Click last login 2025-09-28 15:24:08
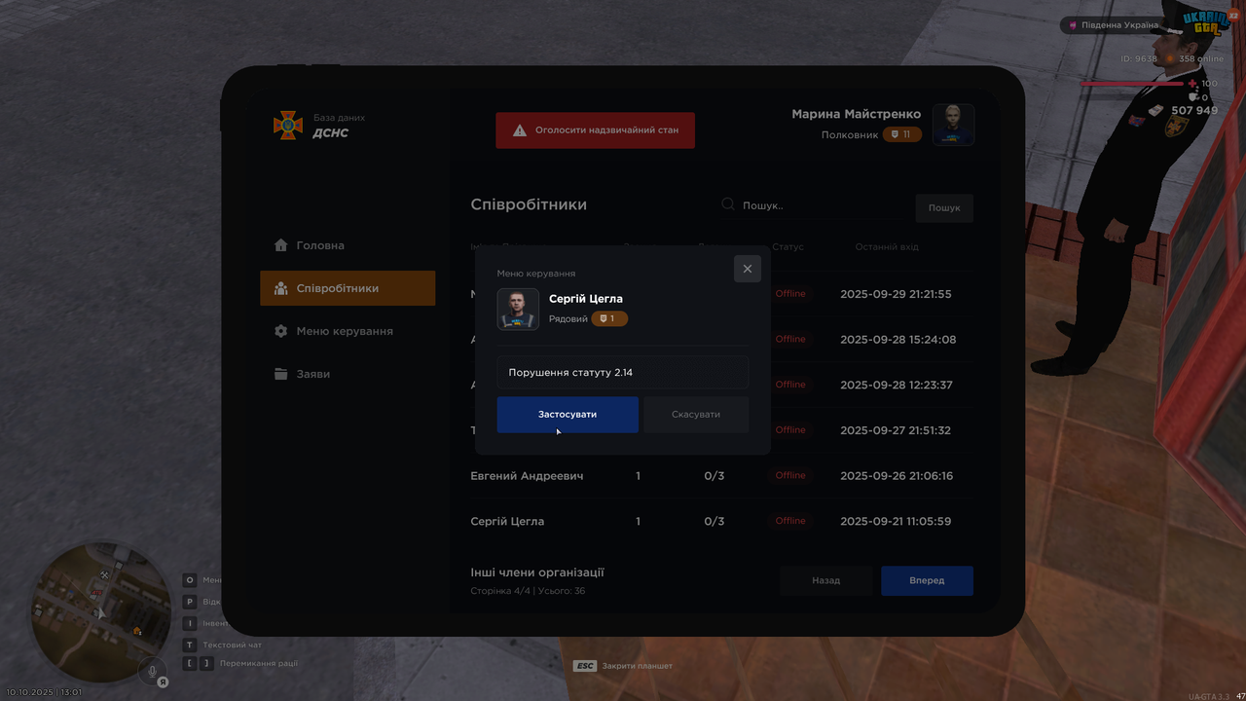Screen dimensions: 1246x701 (898, 340)
